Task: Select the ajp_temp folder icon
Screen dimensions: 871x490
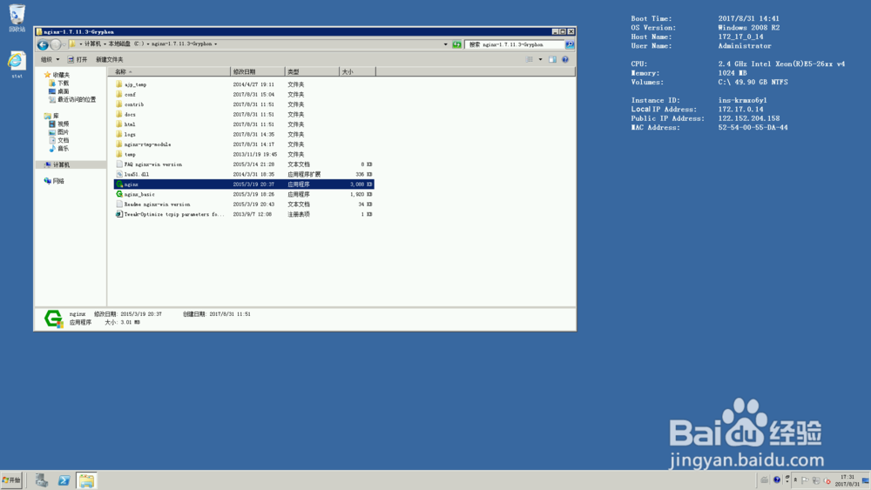Action: [x=118, y=84]
